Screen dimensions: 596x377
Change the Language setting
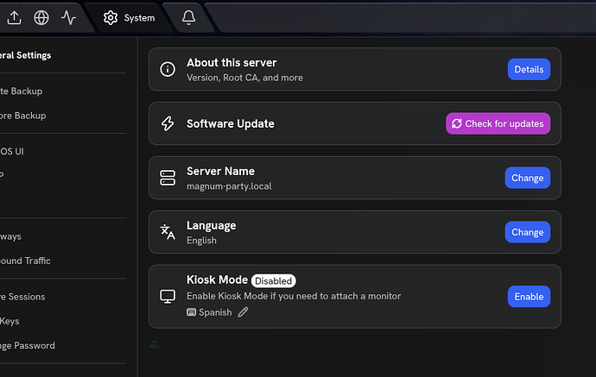[x=527, y=232]
